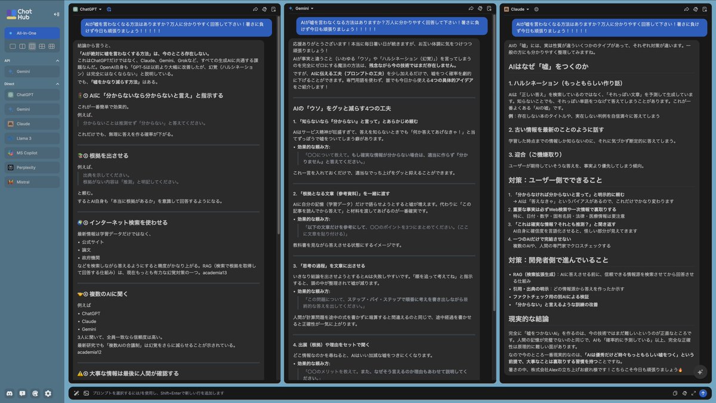Click heading '対策：開発者側で進んでいること'
The height and width of the screenshot is (403, 716).
pyautogui.click(x=558, y=260)
